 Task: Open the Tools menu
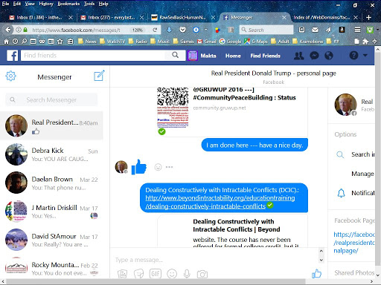pyautogui.click(x=89, y=4)
